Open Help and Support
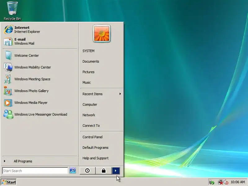248x186 pixels. point(95,158)
